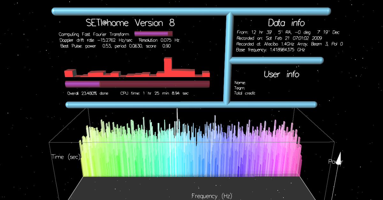Image resolution: width=383 pixels, height=200 pixels.
Task: Click the tallest spike in the histogram
Action: (168, 65)
